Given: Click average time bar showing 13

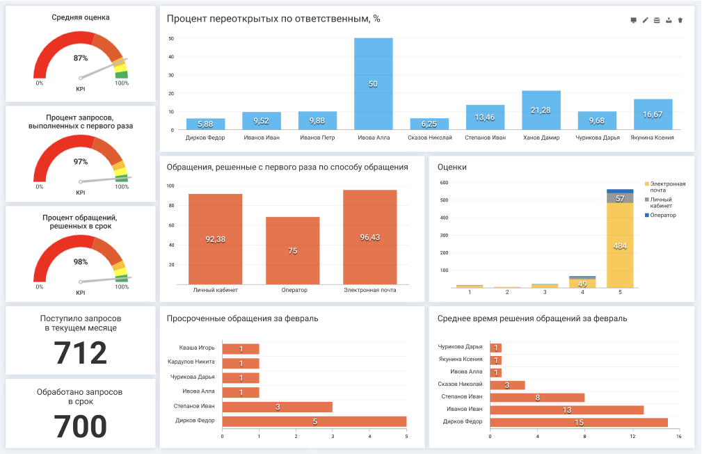Looking at the screenshot, I should (x=567, y=410).
